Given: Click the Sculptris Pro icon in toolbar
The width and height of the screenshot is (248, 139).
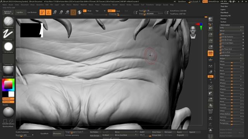Looking at the screenshot, I should pos(79,12).
